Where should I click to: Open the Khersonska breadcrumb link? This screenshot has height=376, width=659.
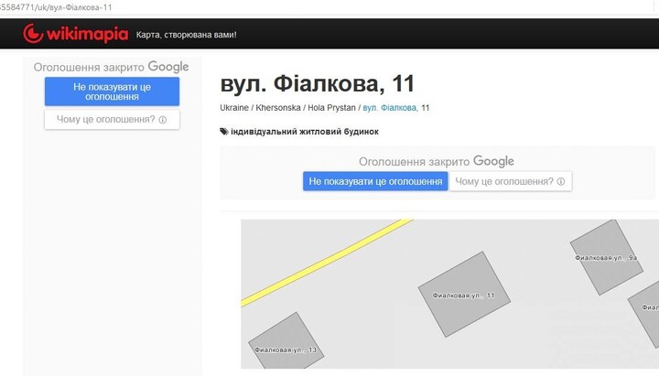(x=277, y=108)
